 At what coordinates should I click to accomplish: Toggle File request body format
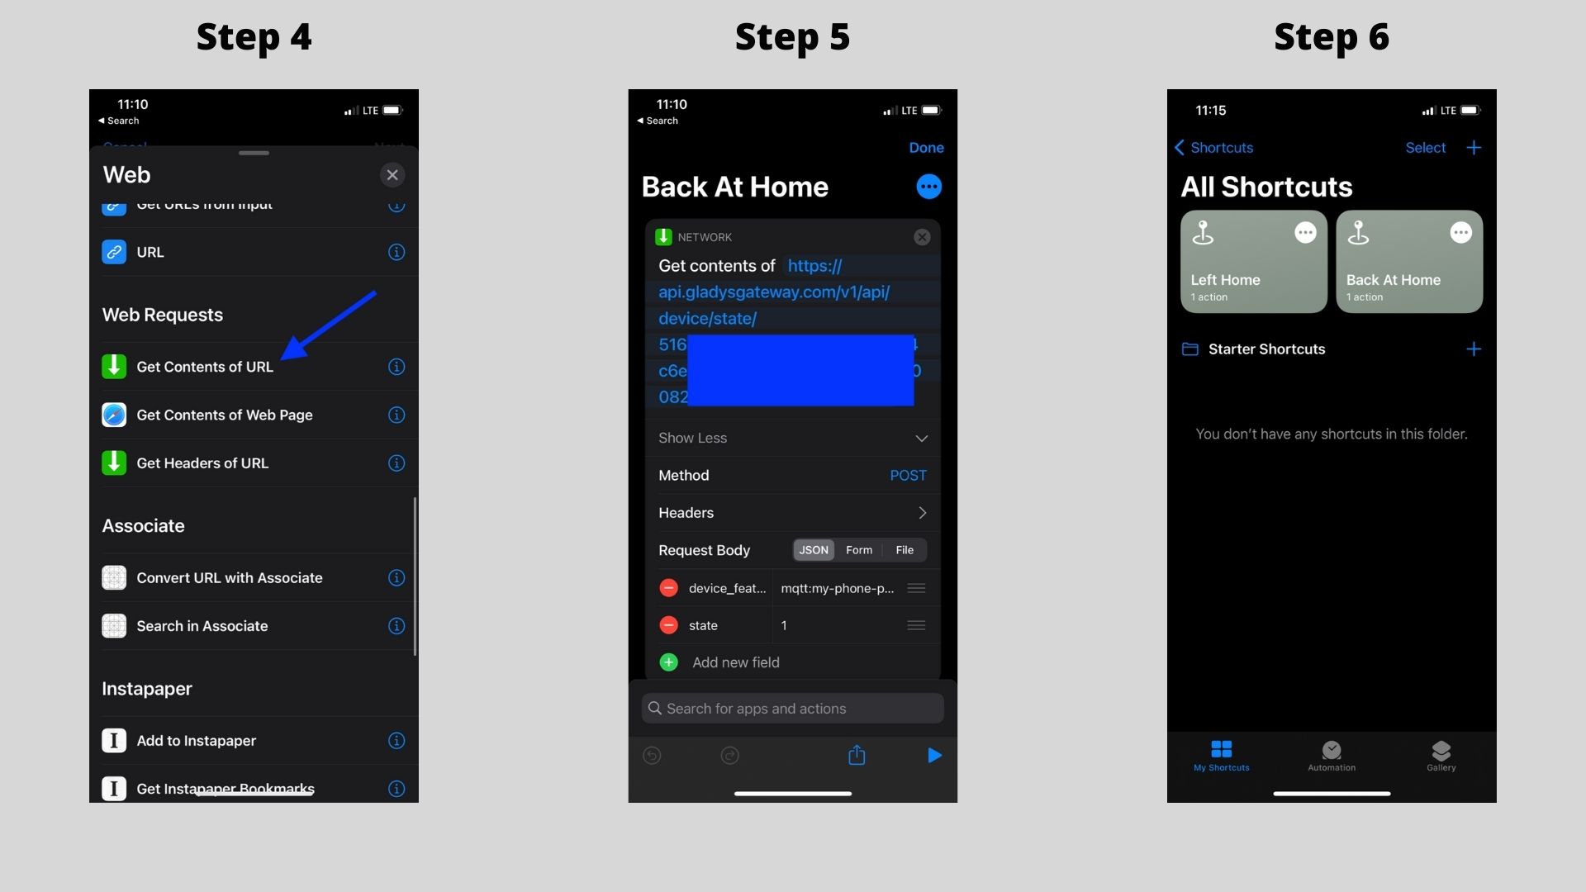click(x=905, y=550)
